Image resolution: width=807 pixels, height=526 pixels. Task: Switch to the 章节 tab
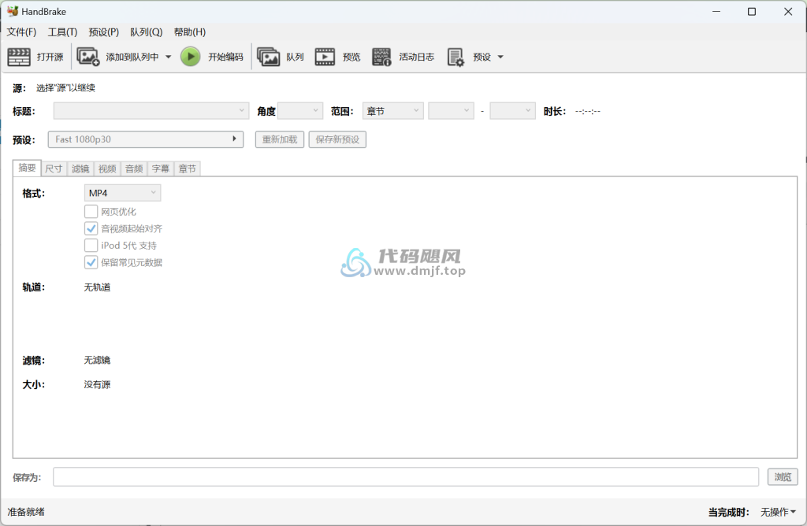point(188,169)
